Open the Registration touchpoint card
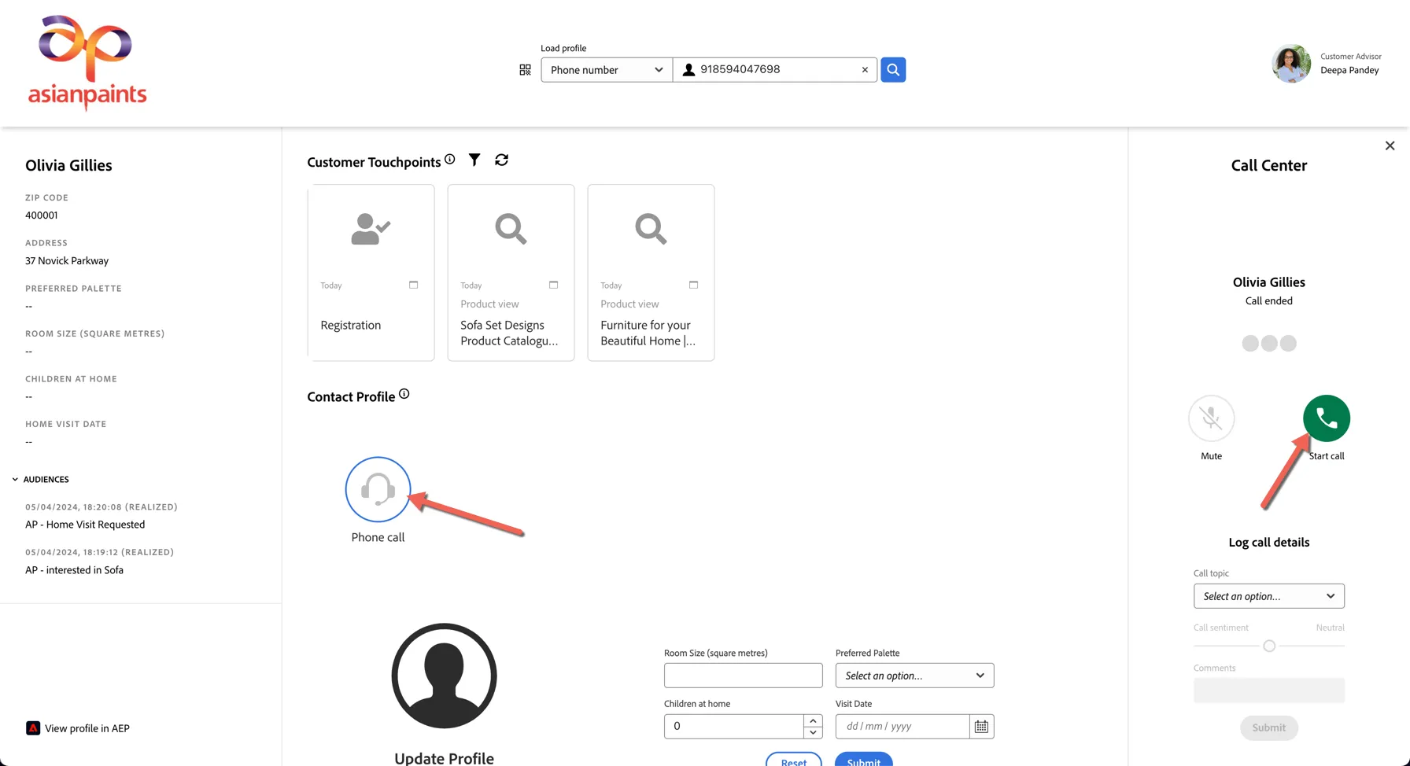This screenshot has height=766, width=1410. (371, 273)
